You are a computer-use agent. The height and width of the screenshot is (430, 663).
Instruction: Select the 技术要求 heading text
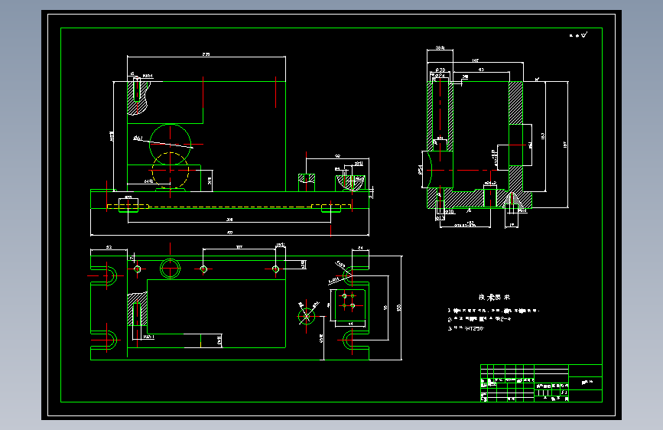pos(494,297)
